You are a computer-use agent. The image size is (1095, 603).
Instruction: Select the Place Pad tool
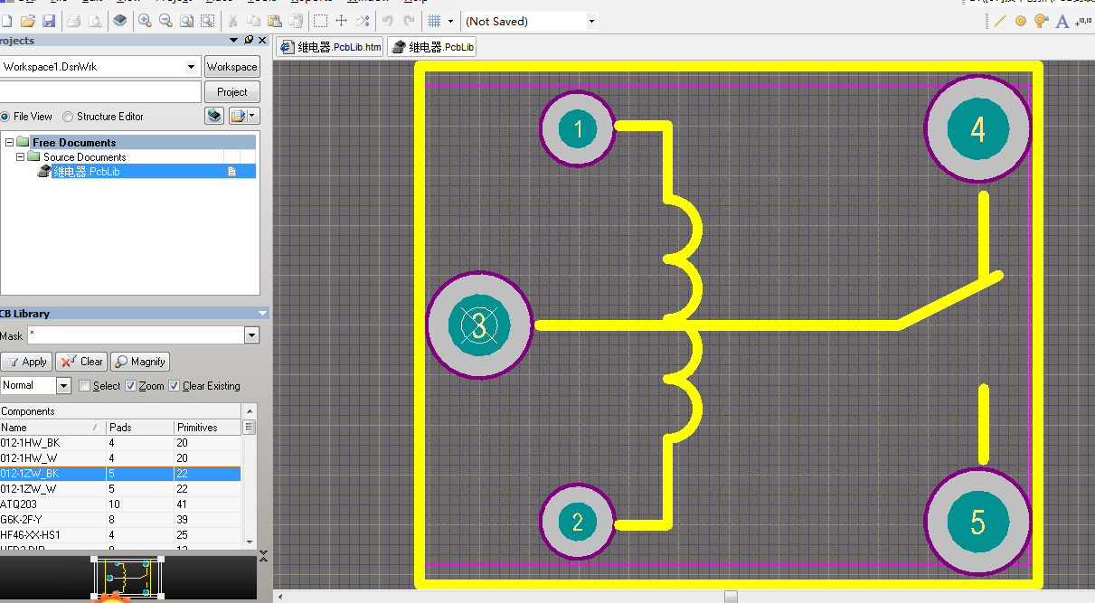click(1021, 21)
